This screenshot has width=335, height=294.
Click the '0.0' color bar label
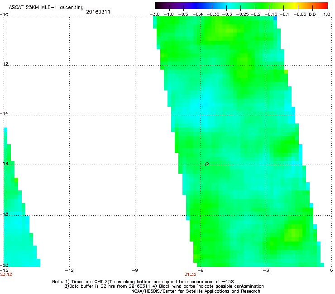pyautogui.click(x=312, y=14)
